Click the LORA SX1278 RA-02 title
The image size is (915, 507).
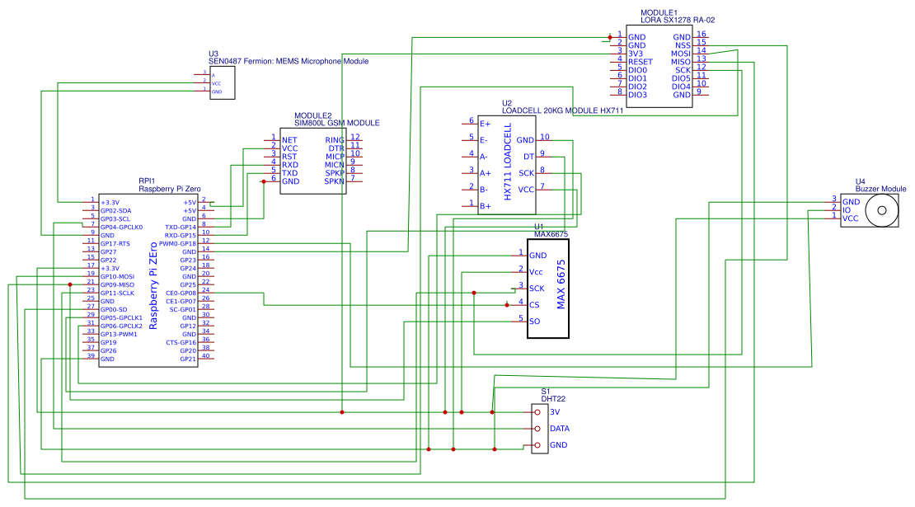click(678, 20)
